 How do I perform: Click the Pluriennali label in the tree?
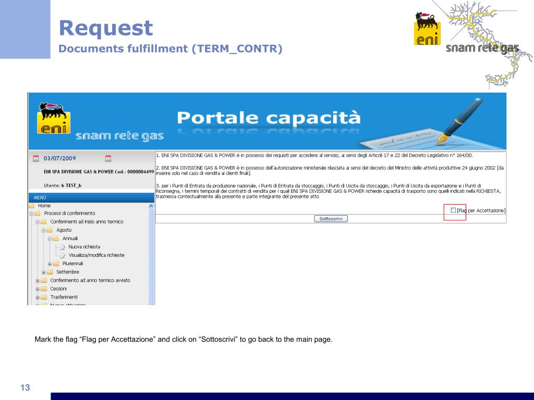pyautogui.click(x=72, y=264)
